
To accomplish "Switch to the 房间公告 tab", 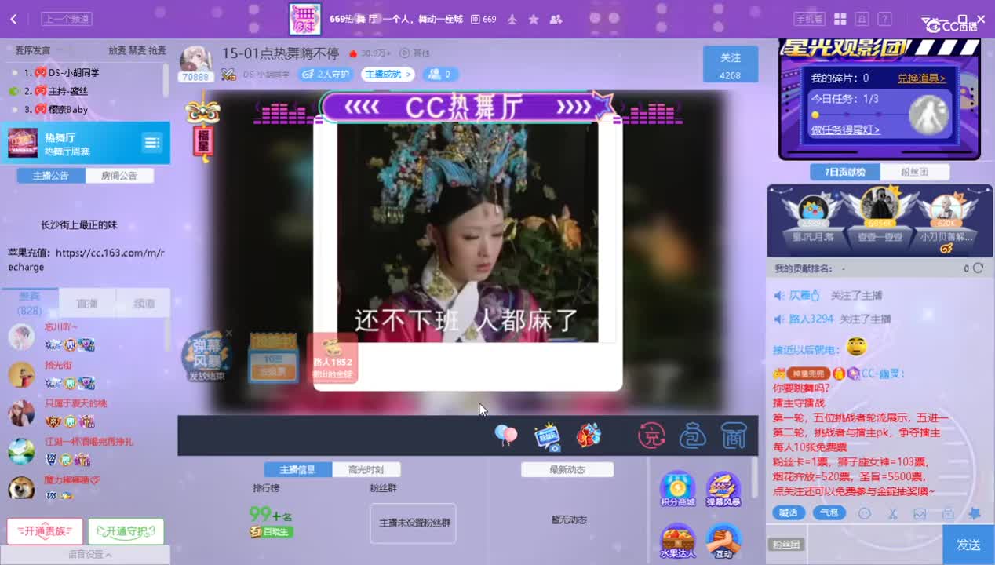I will [119, 176].
